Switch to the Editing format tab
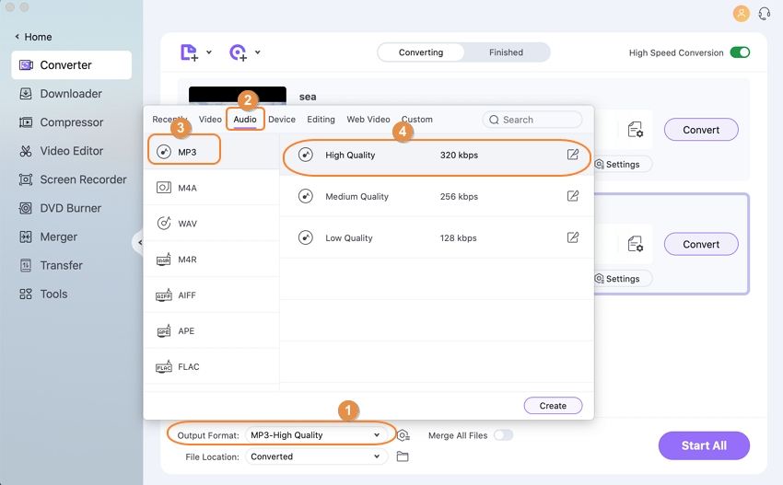 pyautogui.click(x=321, y=120)
